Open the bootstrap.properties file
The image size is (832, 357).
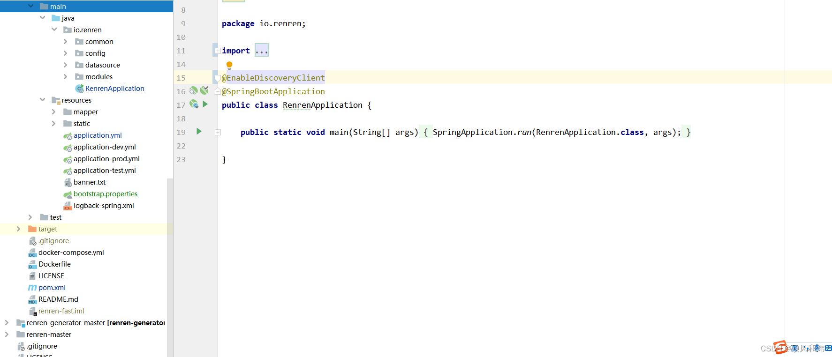tap(106, 193)
